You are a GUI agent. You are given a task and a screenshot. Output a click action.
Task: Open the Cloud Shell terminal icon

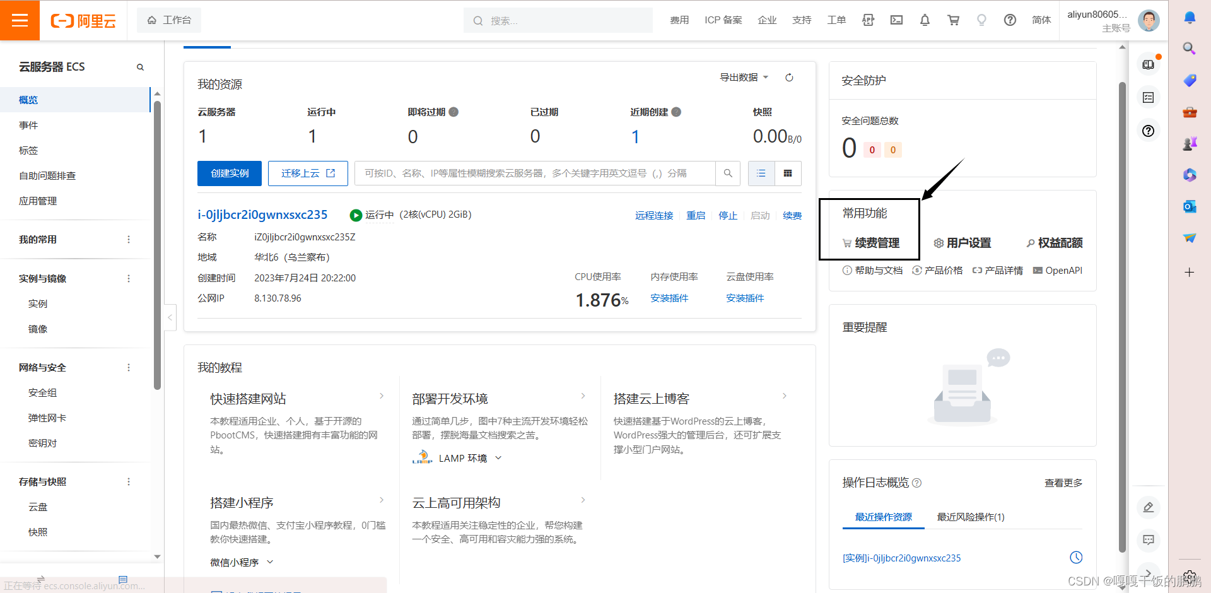click(896, 20)
